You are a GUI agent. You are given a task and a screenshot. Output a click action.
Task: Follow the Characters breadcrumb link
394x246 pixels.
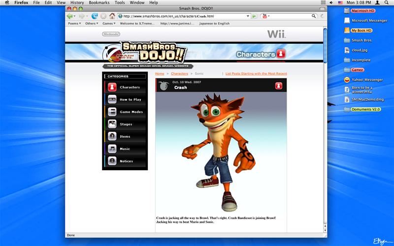click(179, 73)
